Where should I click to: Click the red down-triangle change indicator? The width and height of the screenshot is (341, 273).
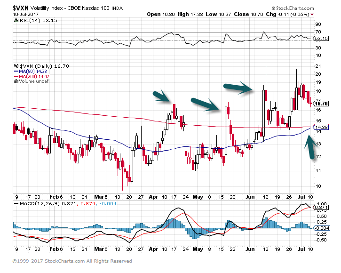[312, 15]
